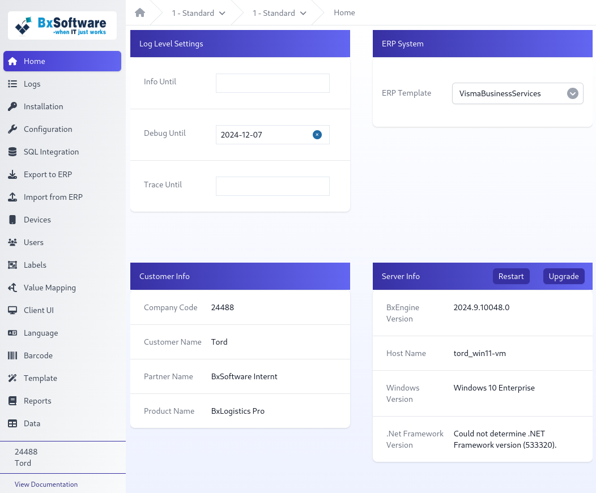Open the Value Mapping menu item

(49, 288)
